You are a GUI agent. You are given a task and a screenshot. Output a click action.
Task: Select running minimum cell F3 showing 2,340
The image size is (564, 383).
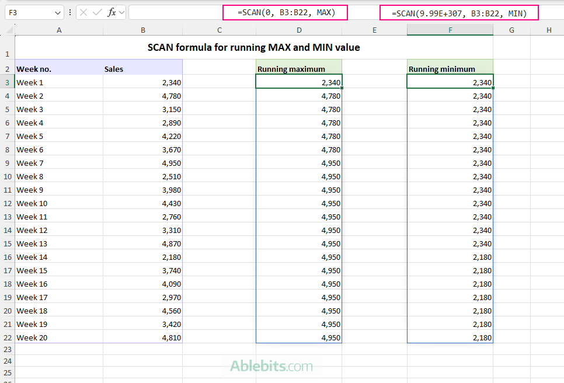450,82
